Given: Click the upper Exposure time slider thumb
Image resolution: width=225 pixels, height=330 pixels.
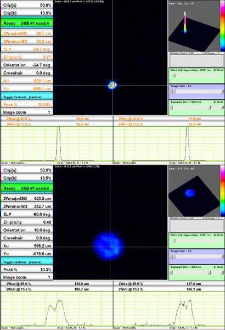Looking at the screenshot, I should 209,108.
